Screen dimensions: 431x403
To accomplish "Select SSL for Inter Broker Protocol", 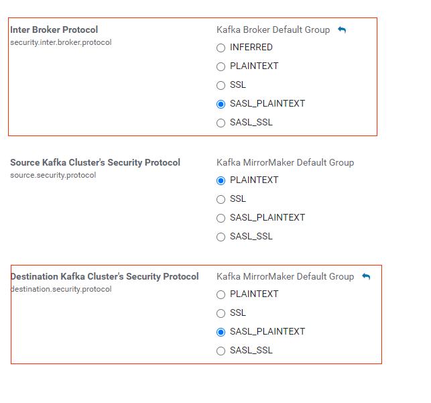I will coord(221,85).
